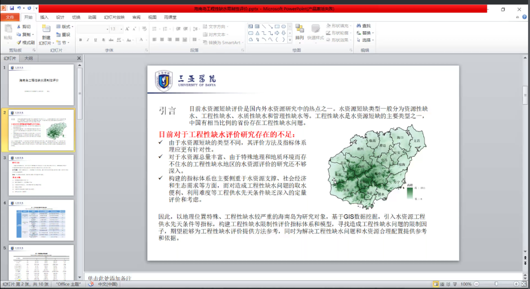Switch to the Outline (大纲) pane tab

[29, 58]
